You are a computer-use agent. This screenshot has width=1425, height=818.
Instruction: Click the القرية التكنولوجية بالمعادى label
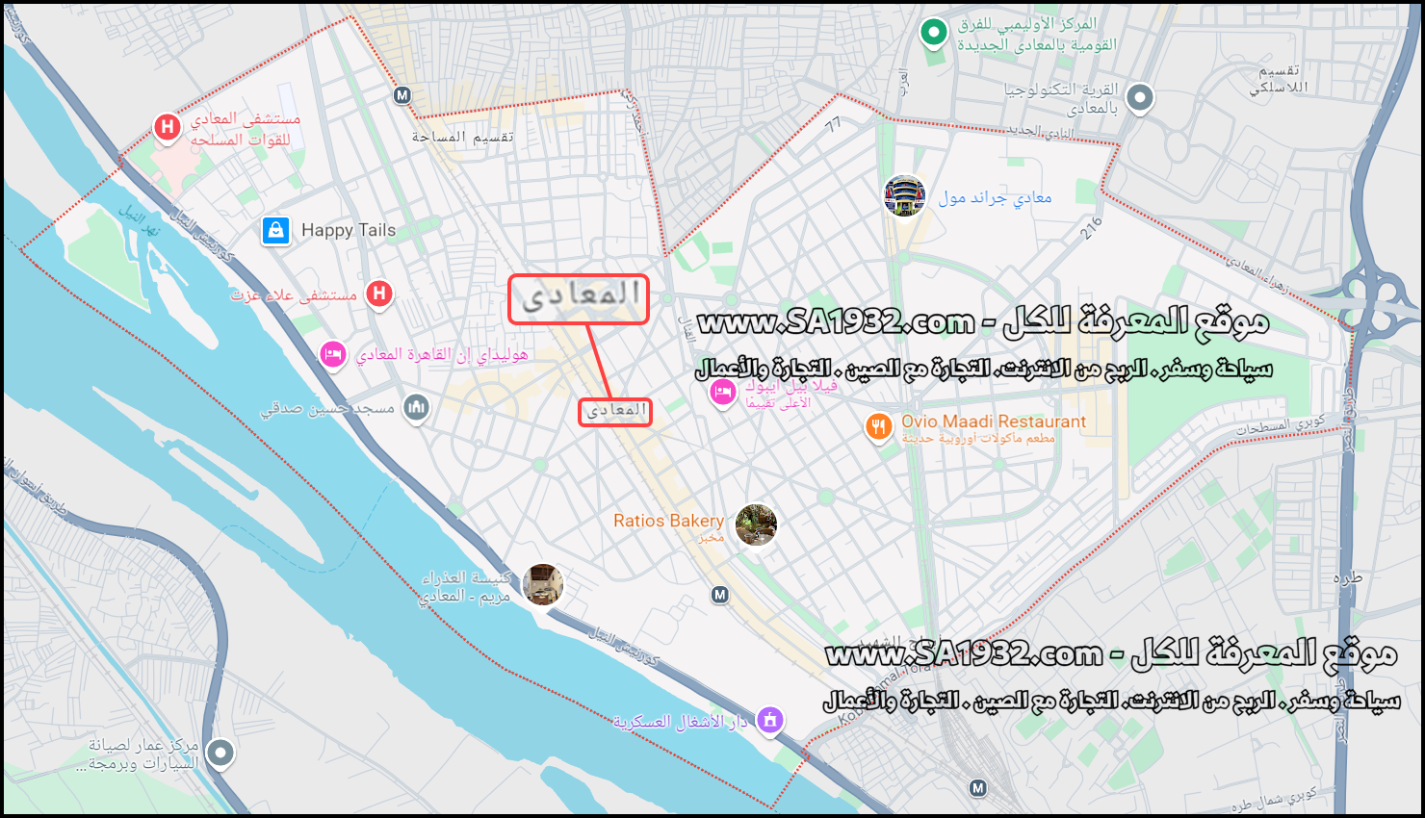tap(1061, 99)
